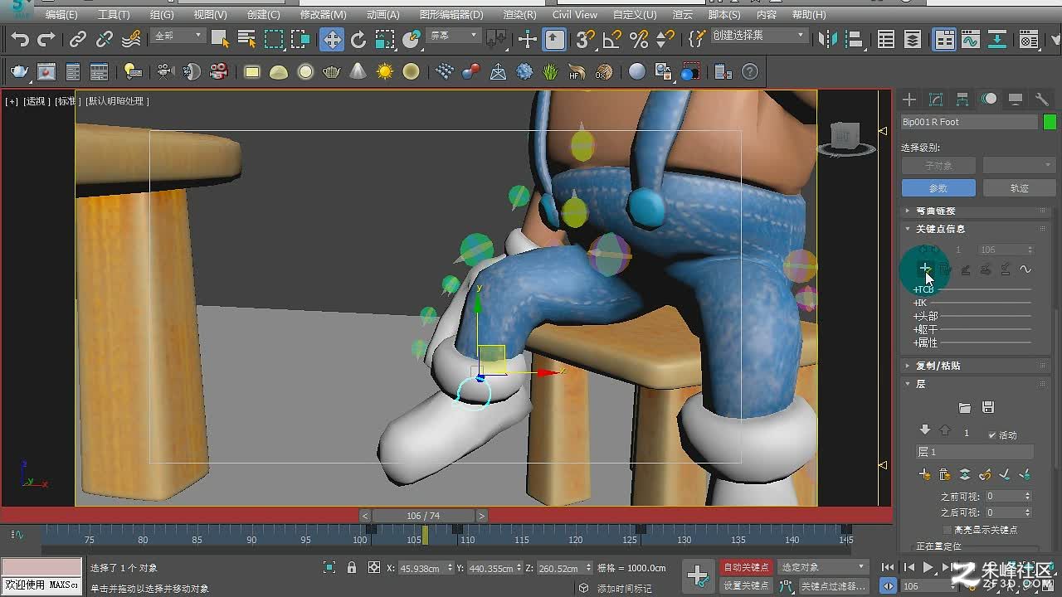Click the 参数 button

point(938,188)
